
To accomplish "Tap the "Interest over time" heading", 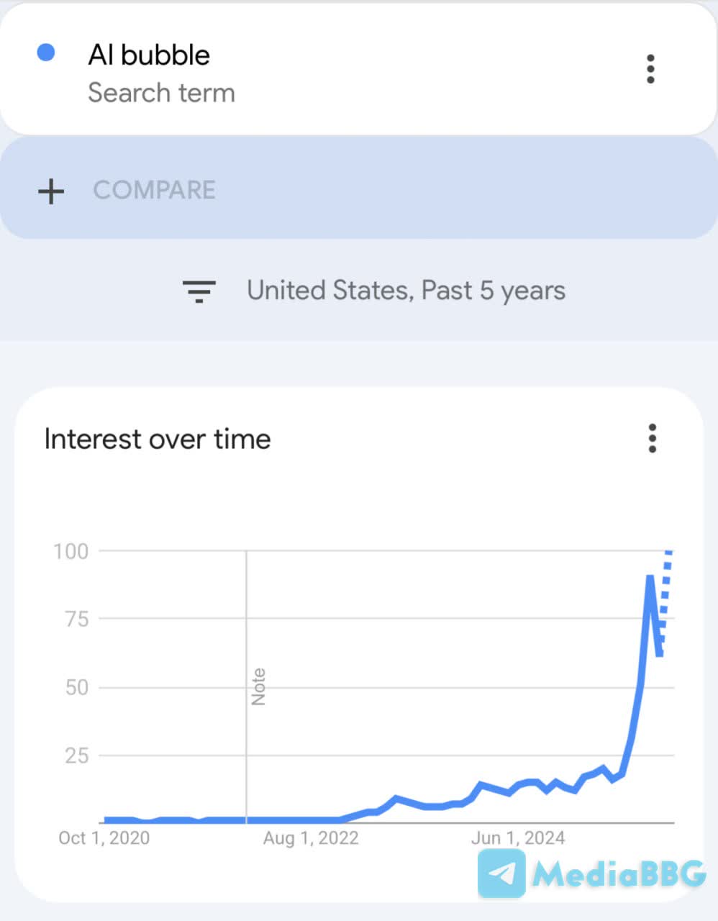I will (x=158, y=439).
